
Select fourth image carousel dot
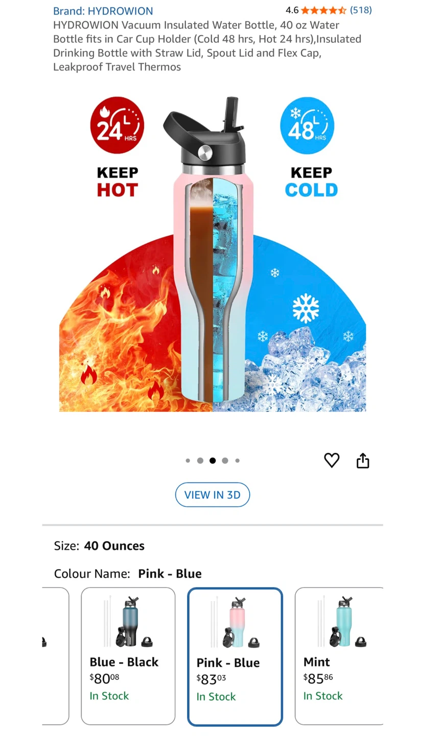(225, 461)
